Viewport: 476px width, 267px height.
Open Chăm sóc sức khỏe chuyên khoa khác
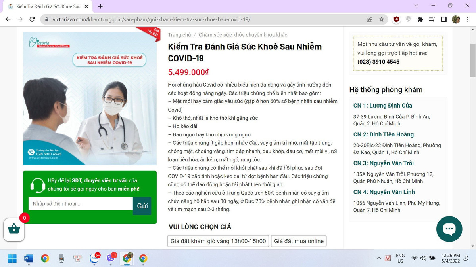(243, 35)
